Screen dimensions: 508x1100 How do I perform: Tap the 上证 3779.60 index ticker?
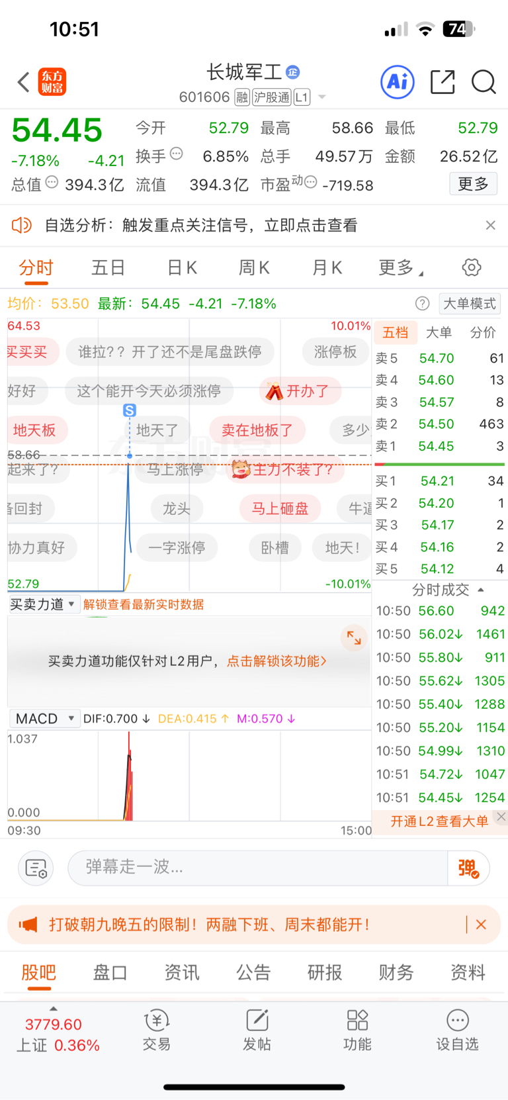pos(58,1035)
